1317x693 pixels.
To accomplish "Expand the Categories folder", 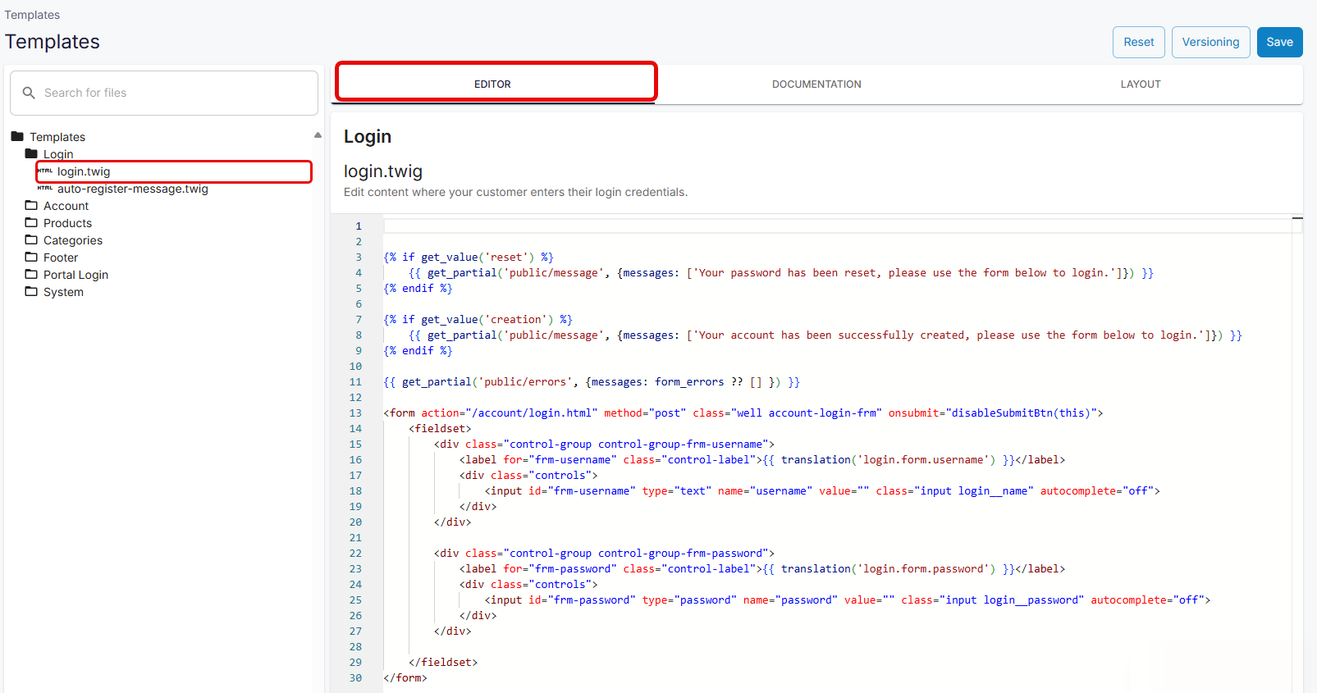I will (73, 240).
